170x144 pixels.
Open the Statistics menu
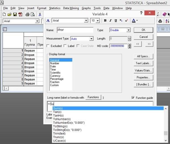[55, 8]
